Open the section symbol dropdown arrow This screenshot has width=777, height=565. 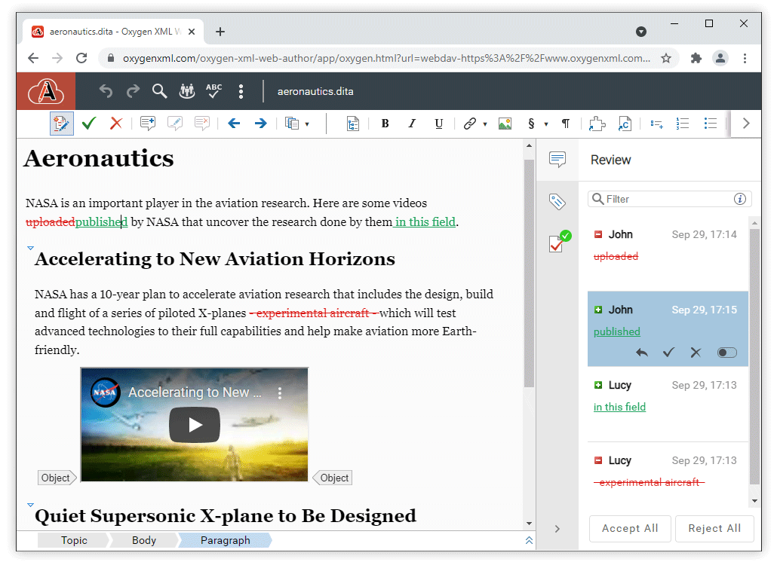[x=546, y=124]
